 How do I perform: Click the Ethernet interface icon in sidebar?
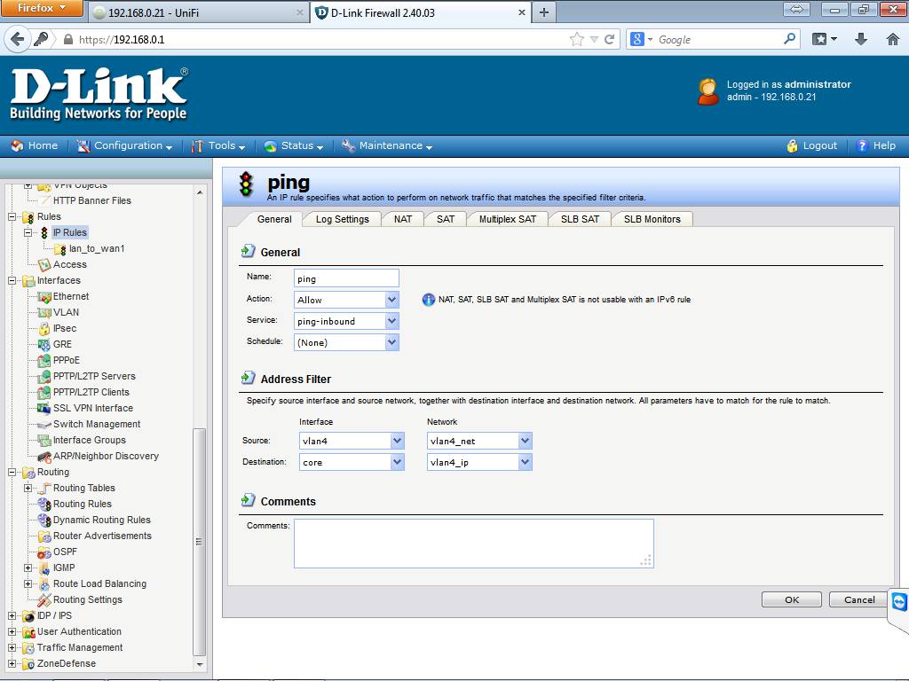(44, 296)
